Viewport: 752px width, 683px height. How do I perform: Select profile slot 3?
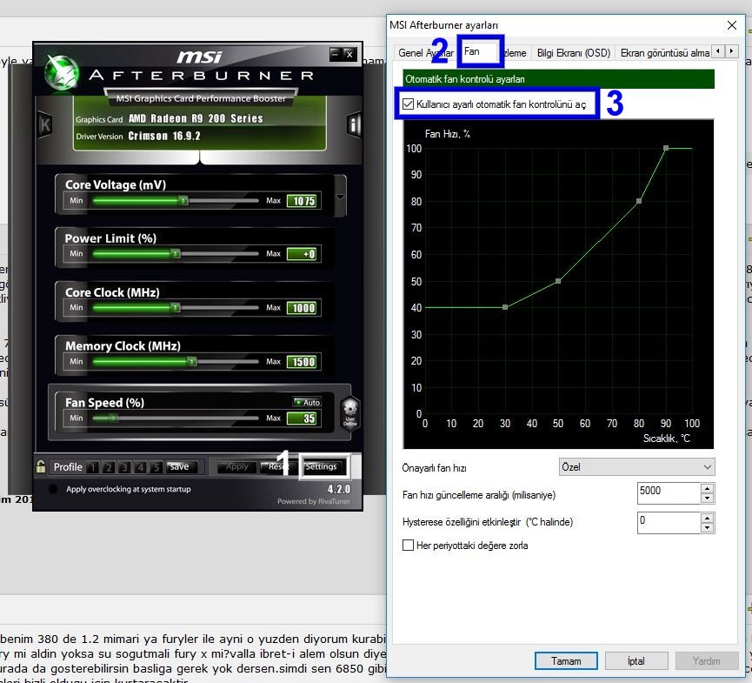124,467
